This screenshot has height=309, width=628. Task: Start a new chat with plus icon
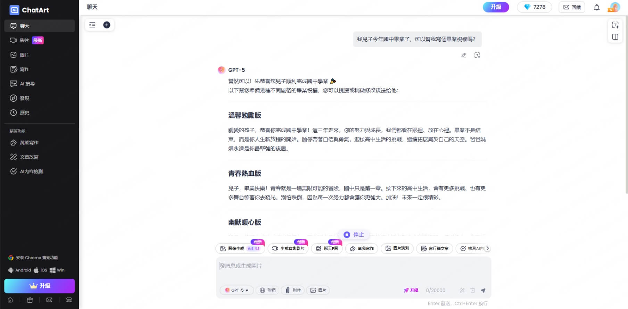pyautogui.click(x=107, y=25)
